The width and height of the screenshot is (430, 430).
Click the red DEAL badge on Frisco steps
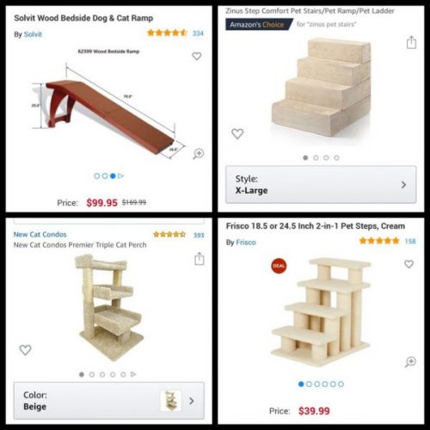(279, 266)
